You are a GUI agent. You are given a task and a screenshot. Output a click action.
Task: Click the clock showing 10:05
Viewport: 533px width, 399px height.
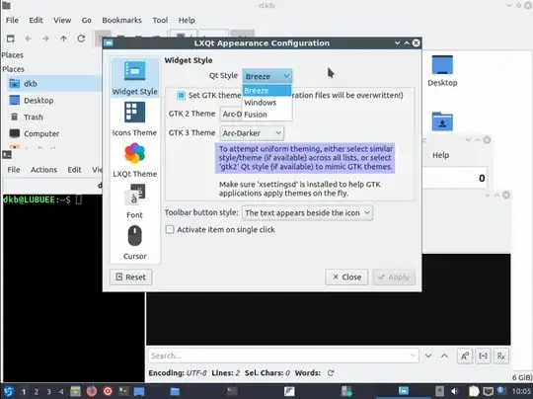click(521, 391)
